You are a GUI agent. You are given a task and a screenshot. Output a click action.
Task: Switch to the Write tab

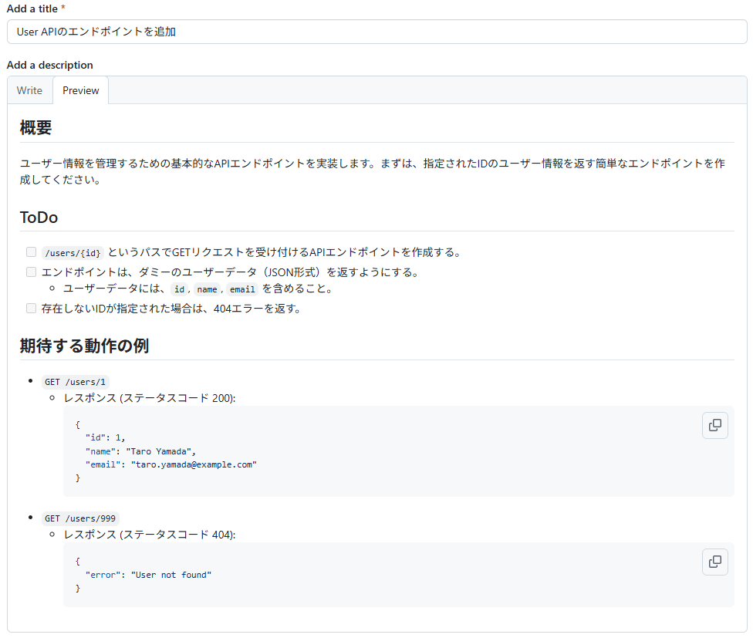[x=29, y=90]
